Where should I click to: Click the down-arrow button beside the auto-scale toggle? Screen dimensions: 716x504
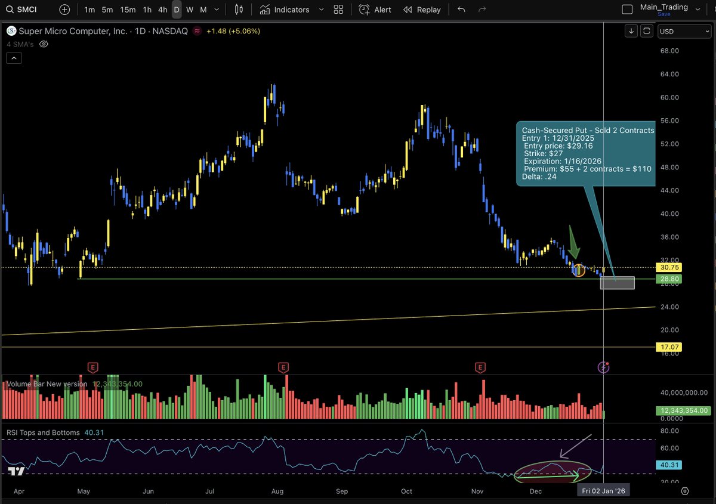[x=631, y=31]
